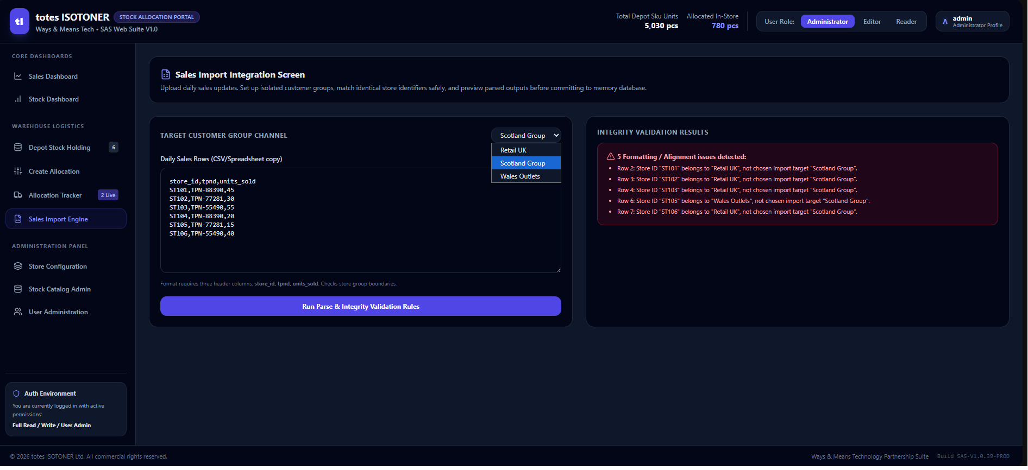Choose Retail UK from the dropdown list
1028x470 pixels.
(x=526, y=150)
